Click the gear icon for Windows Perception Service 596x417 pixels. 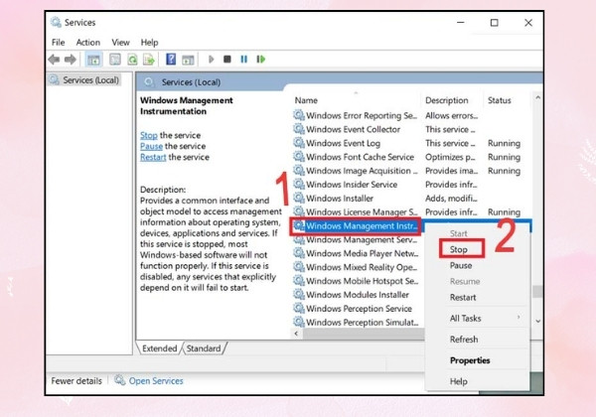299,308
